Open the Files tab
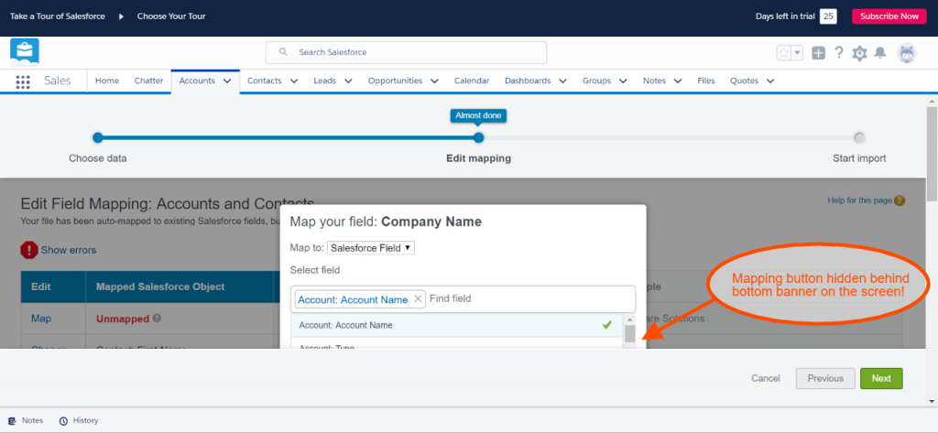The width and height of the screenshot is (938, 433). pos(706,81)
